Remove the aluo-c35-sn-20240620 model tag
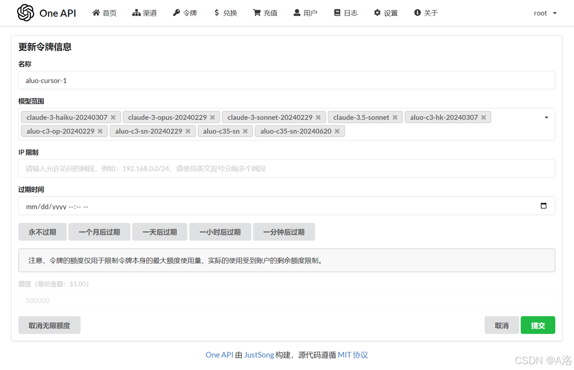This screenshot has width=574, height=370. (337, 131)
